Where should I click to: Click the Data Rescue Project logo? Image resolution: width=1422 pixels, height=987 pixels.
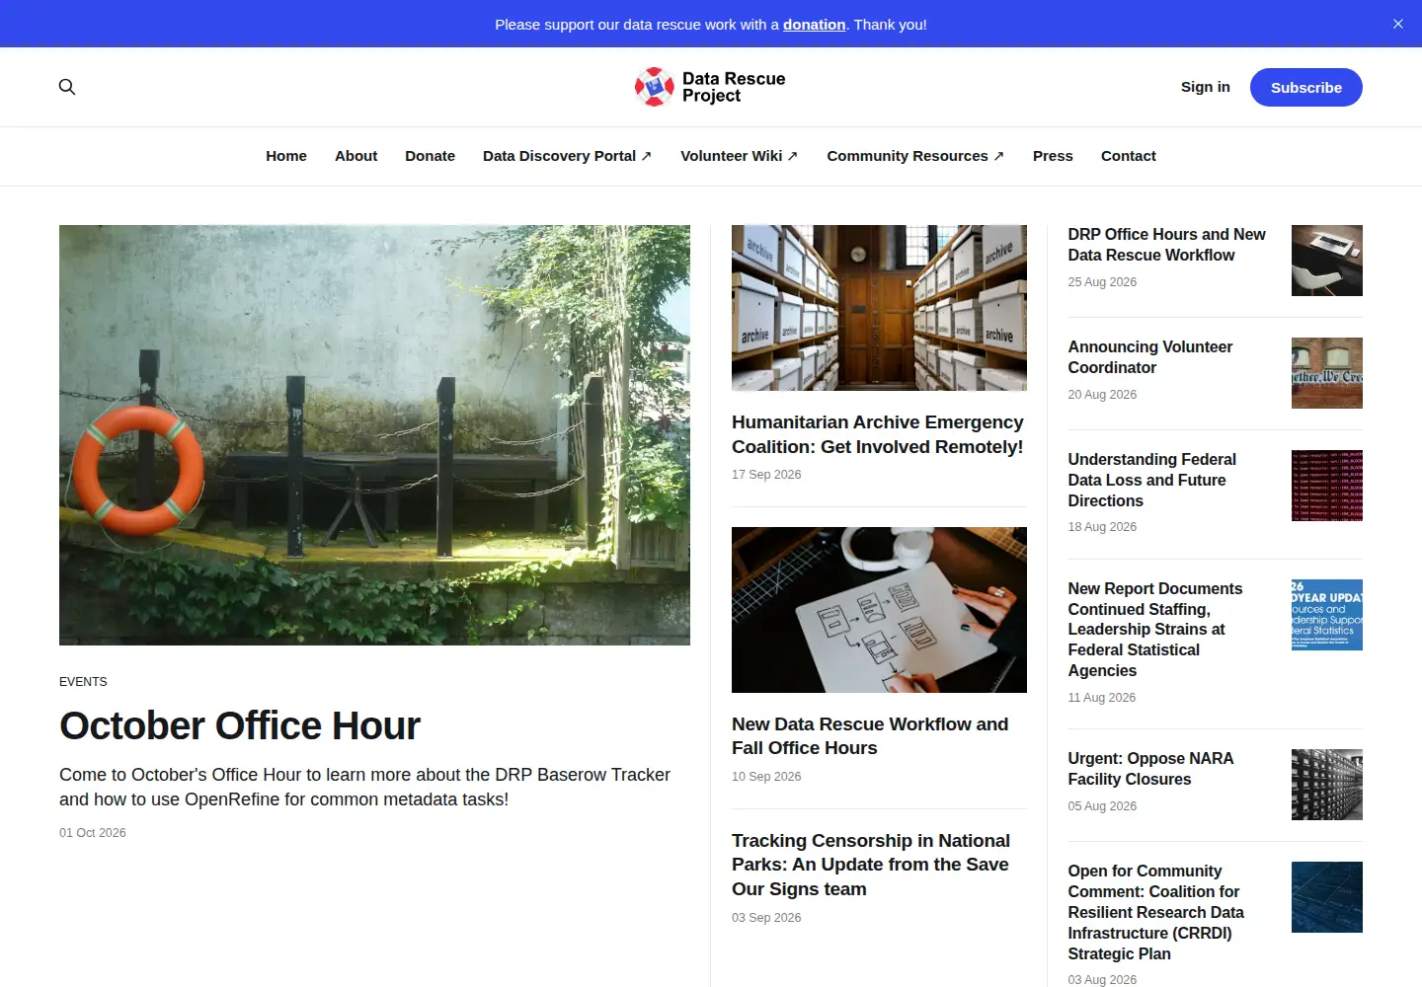(710, 87)
